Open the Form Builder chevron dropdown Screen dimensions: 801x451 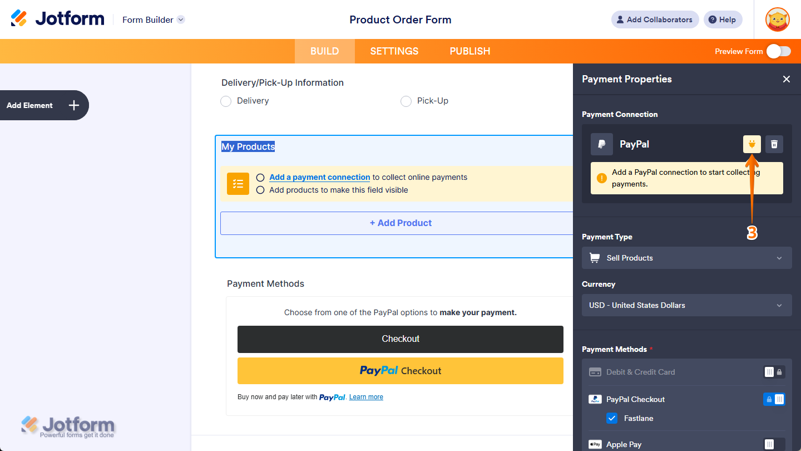coord(180,19)
